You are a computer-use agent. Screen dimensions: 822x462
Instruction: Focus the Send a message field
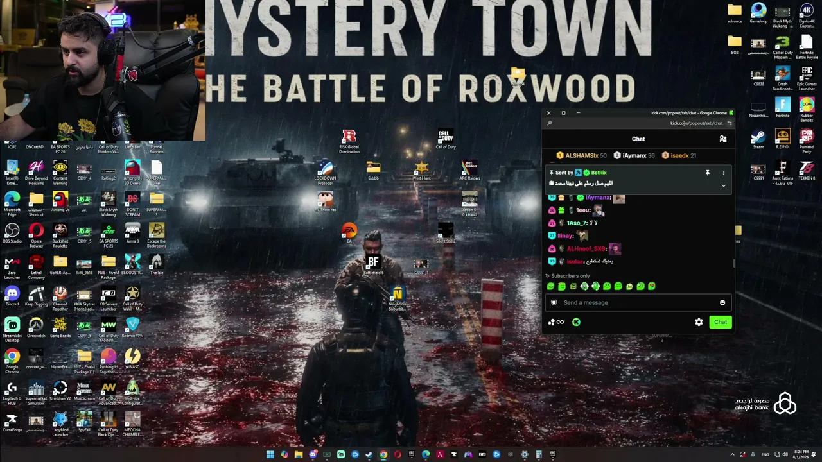638,303
